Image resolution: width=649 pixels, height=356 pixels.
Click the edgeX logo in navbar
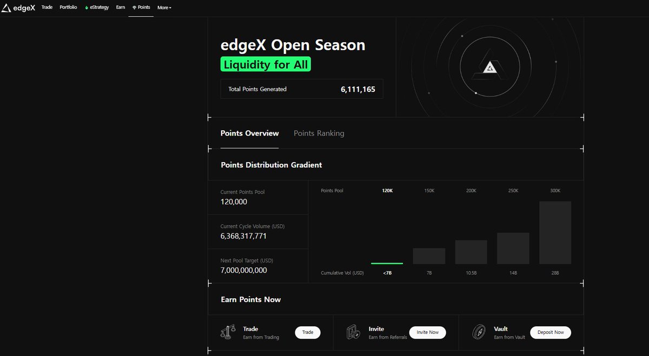pyautogui.click(x=18, y=8)
